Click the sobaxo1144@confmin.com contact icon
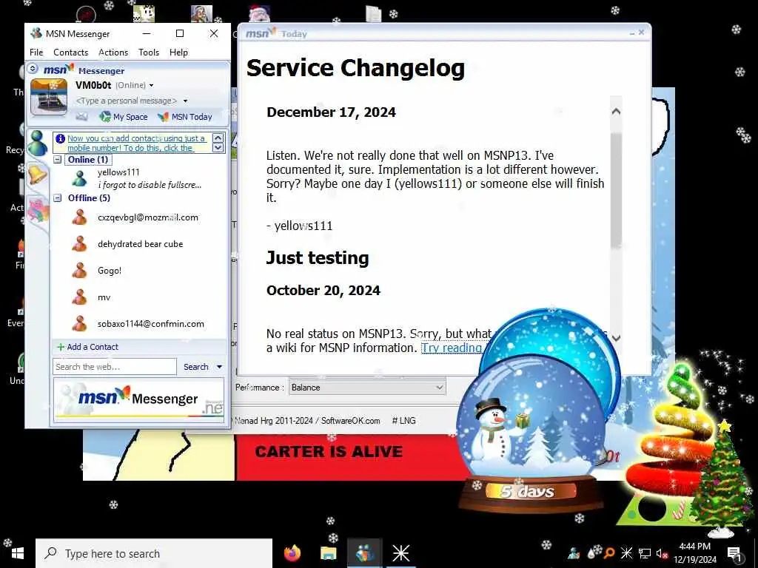 80,324
